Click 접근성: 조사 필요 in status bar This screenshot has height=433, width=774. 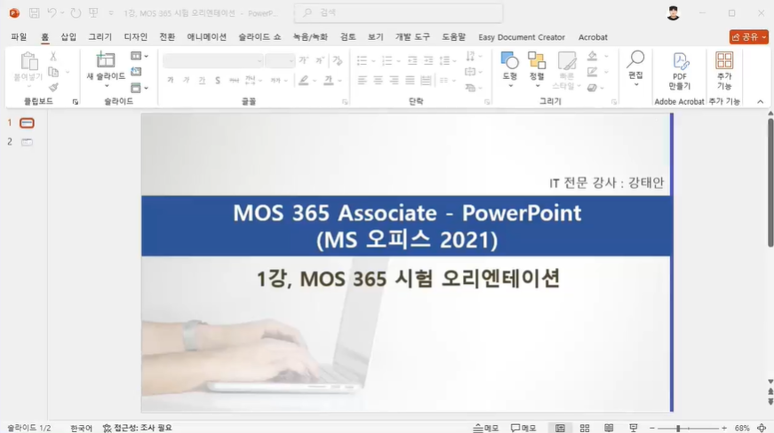click(x=137, y=428)
